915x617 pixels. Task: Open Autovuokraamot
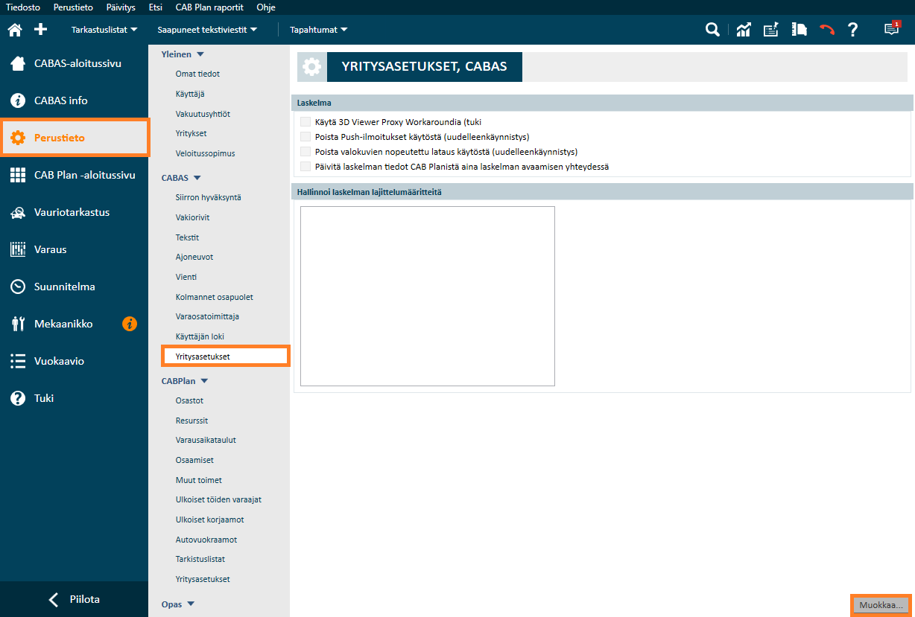click(x=206, y=540)
